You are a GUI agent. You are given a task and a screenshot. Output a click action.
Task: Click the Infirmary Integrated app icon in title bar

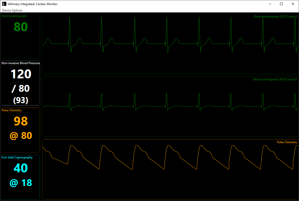(x=4, y=4)
